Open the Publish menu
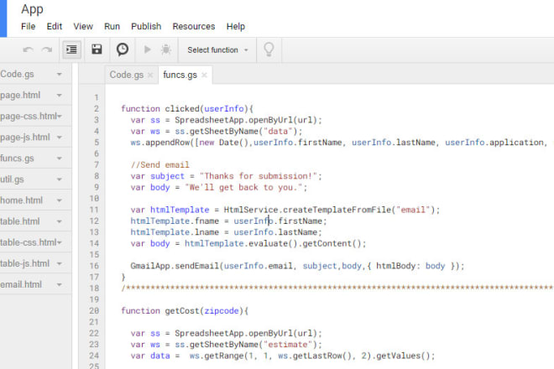This screenshot has width=554, height=369. (146, 27)
